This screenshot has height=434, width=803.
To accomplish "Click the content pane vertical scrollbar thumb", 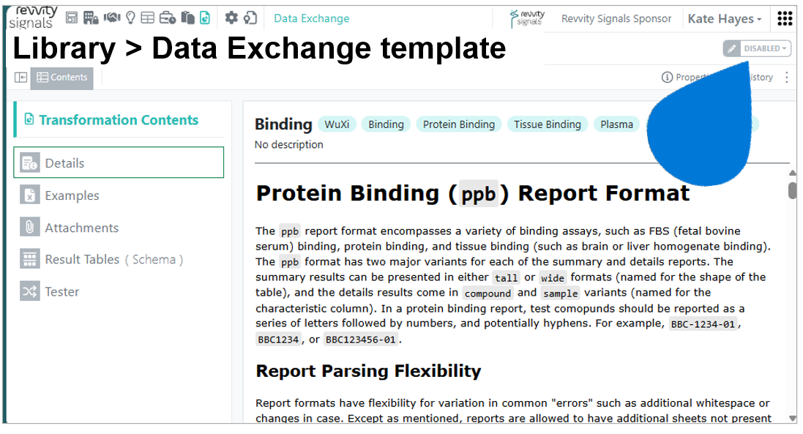I will [792, 190].
